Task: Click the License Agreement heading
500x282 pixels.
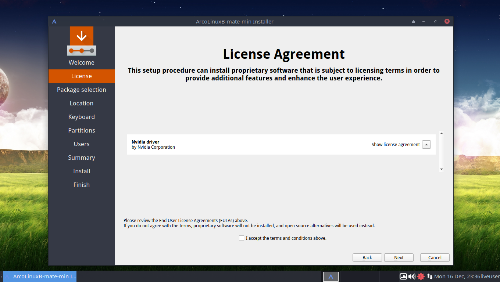Action: (x=284, y=54)
